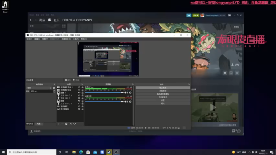
Task: Show hidden system tray icons chevron
Action: (x=249, y=152)
